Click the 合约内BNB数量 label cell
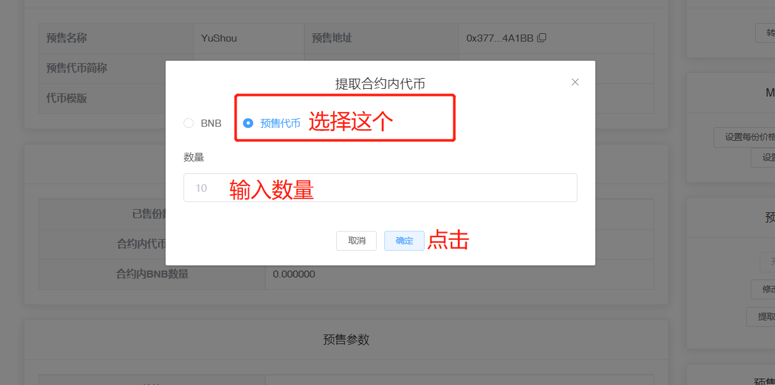The width and height of the screenshot is (775, 385). click(152, 274)
